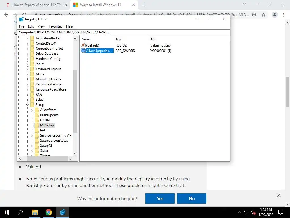This screenshot has width=290, height=218.
Task: Select the AllowUpgrades DWORD value icon
Action: (83, 51)
